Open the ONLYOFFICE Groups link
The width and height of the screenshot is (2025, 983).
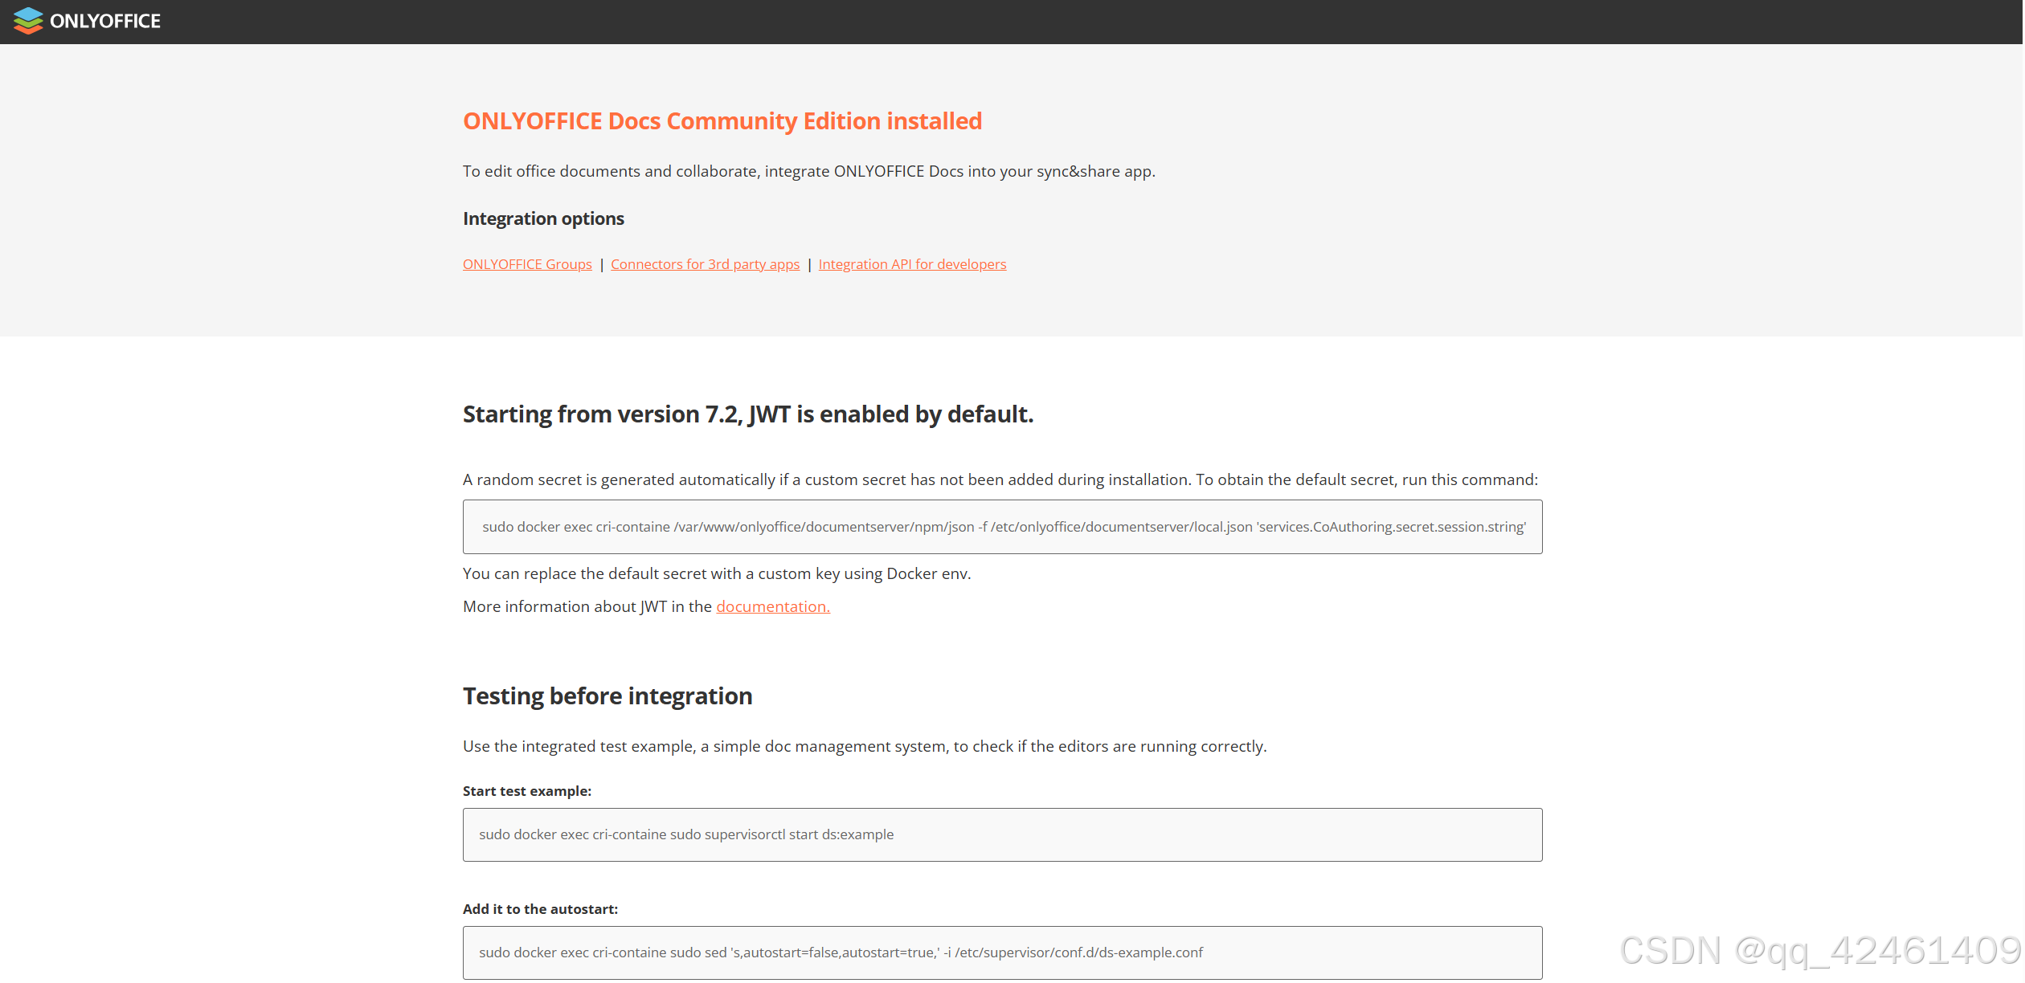pos(526,263)
